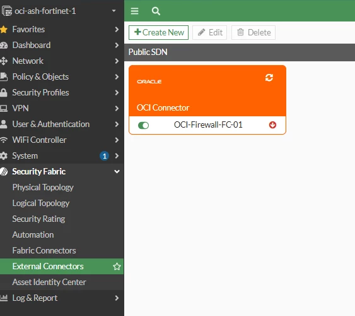355x316 pixels.
Task: Expand Policy & Objects chevron
Action: pos(117,76)
